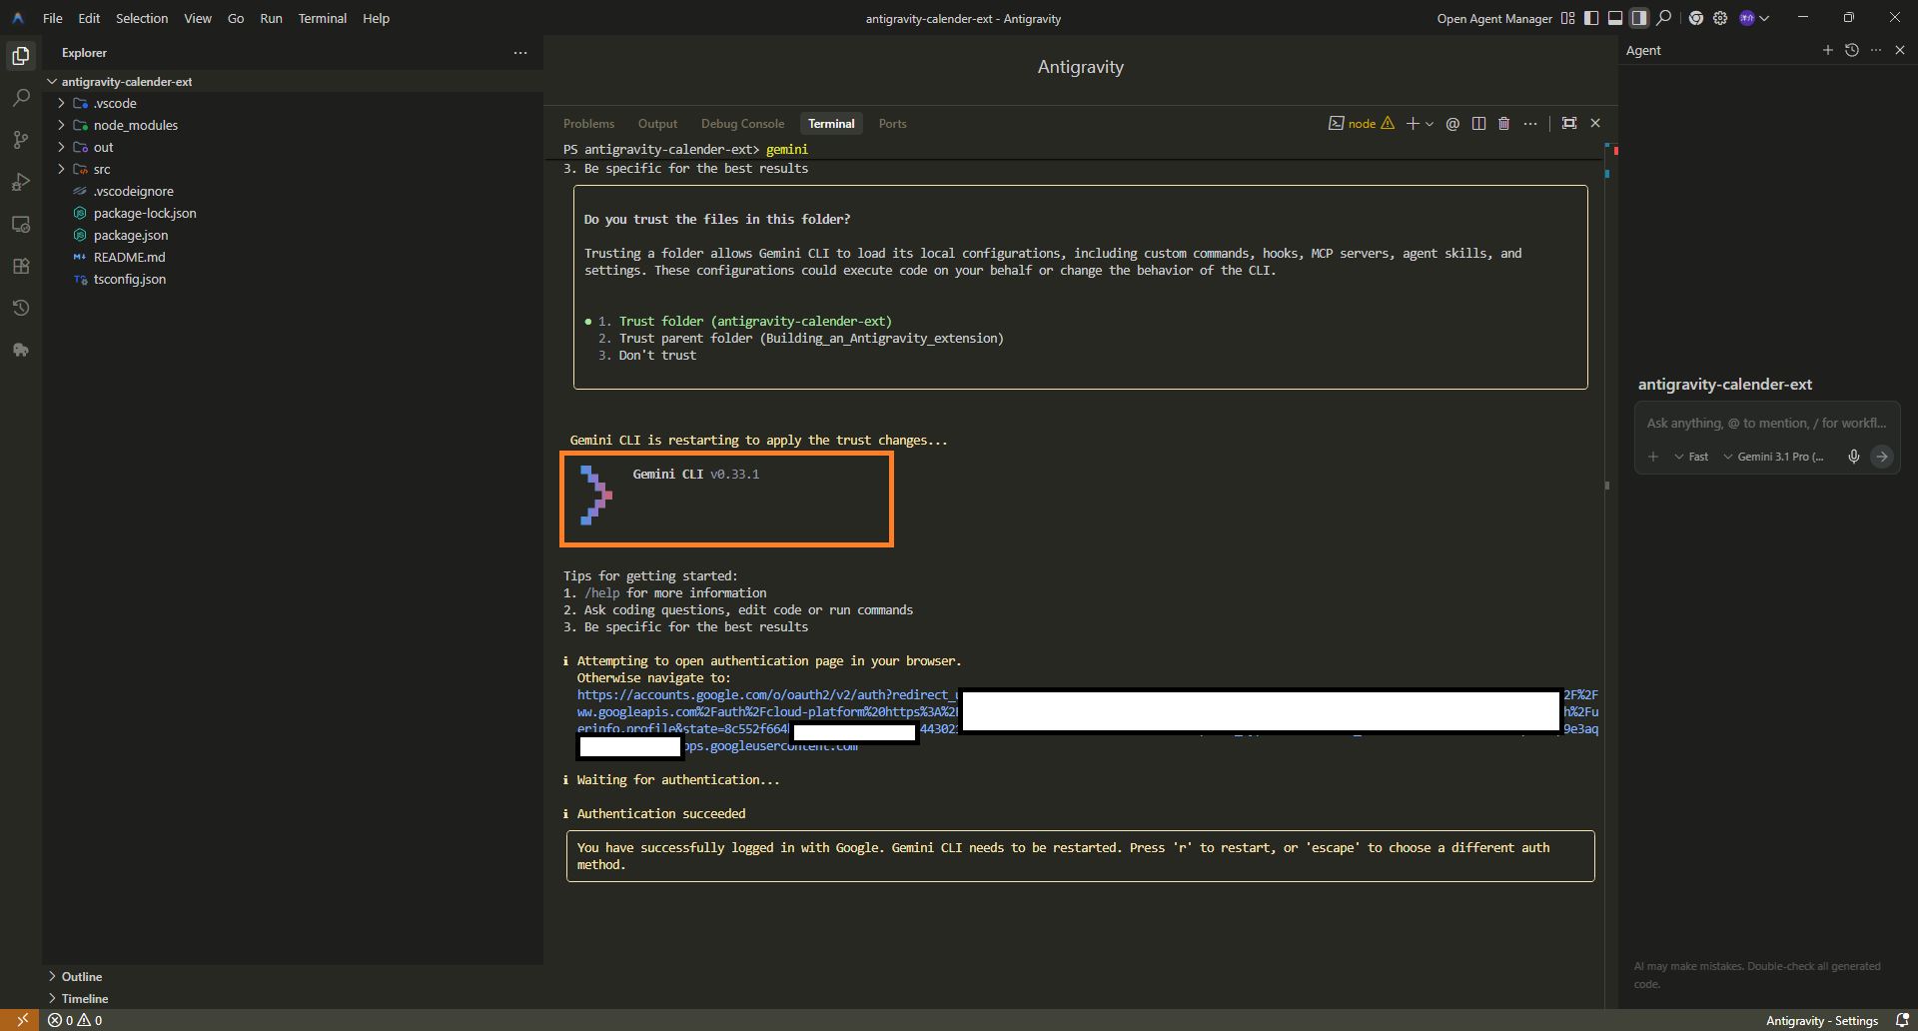Switch to the Debug Console tab

pyautogui.click(x=742, y=124)
